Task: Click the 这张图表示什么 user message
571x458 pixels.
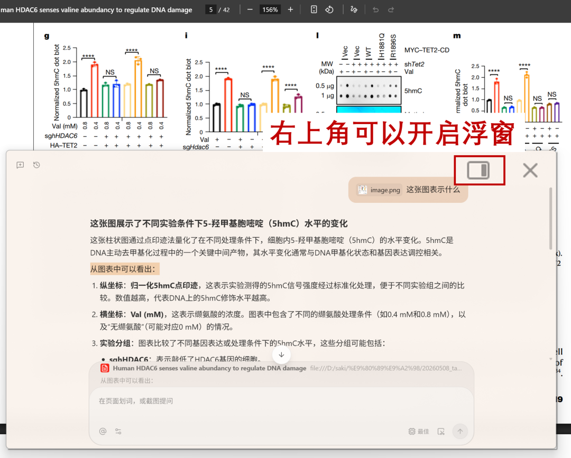Action: [433, 190]
